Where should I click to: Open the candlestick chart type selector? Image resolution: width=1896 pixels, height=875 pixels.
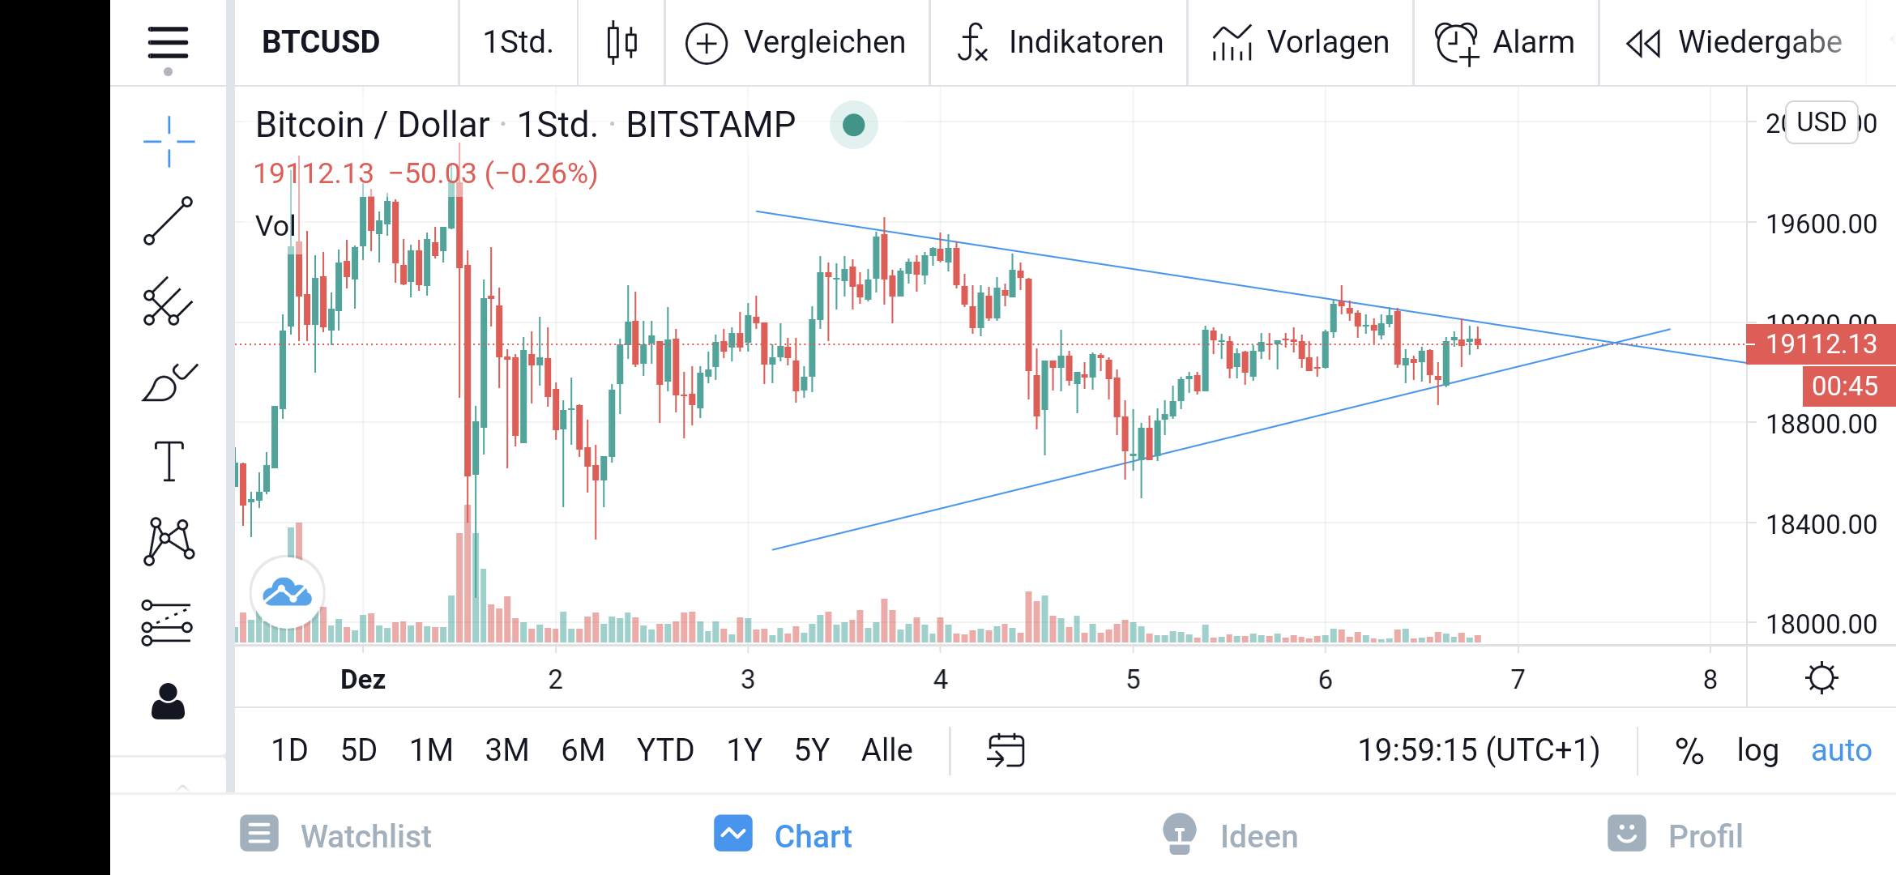(621, 42)
